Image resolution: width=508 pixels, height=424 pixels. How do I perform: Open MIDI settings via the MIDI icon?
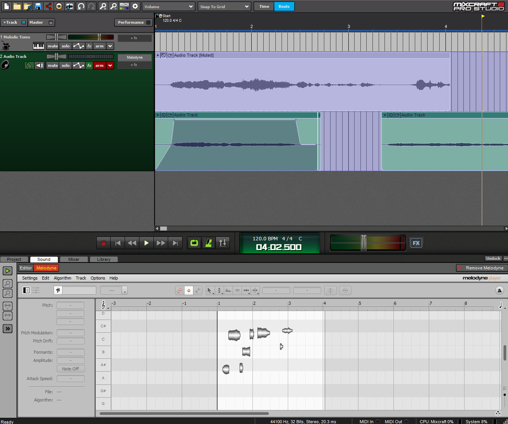(124, 6)
